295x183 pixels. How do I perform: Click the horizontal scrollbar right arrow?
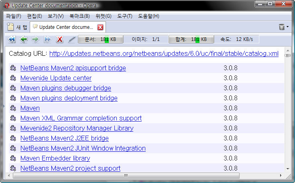[x=281, y=175]
